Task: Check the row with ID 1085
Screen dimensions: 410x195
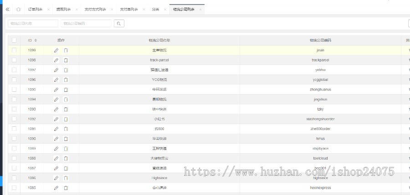Action: point(14,188)
